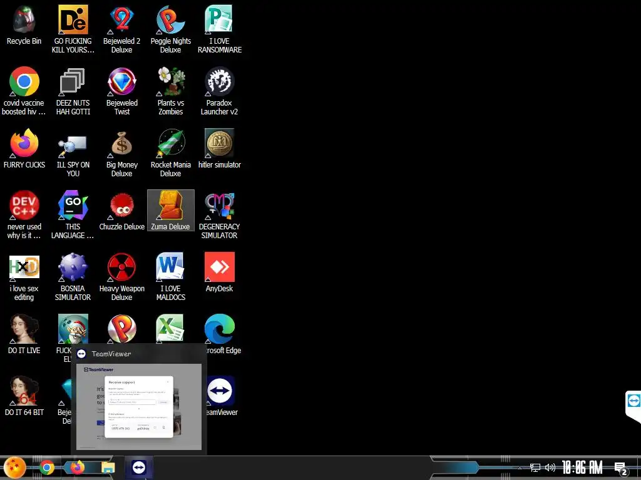Open Heavy Weapon Deluxe

(122, 277)
